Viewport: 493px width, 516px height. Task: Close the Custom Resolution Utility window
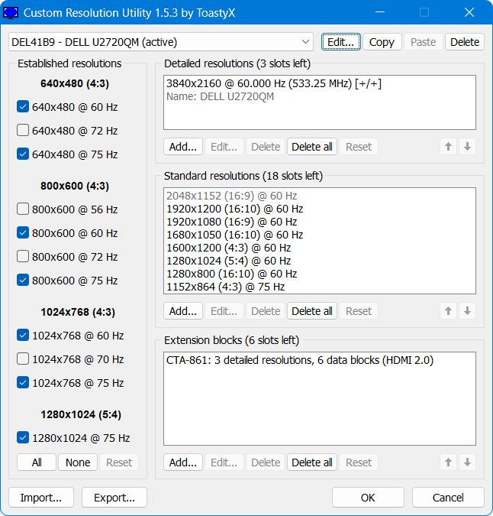pos(469,13)
